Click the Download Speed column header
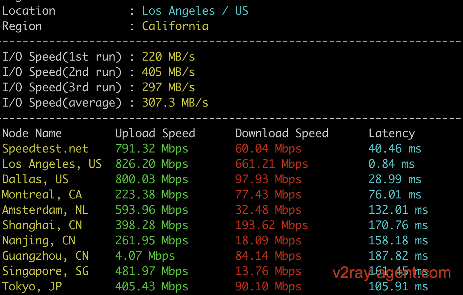This screenshot has height=295, width=463. click(x=282, y=134)
